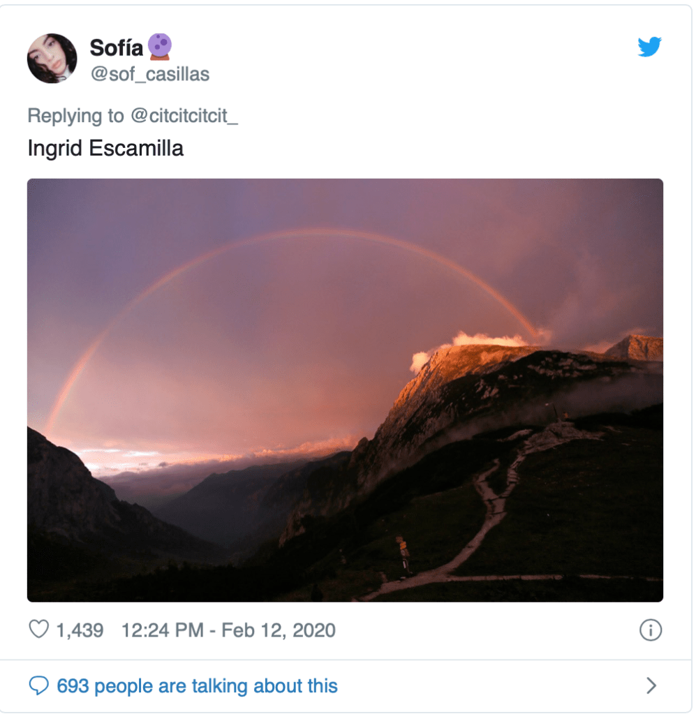Click the crystal ball emoji beside Sofía

click(160, 47)
